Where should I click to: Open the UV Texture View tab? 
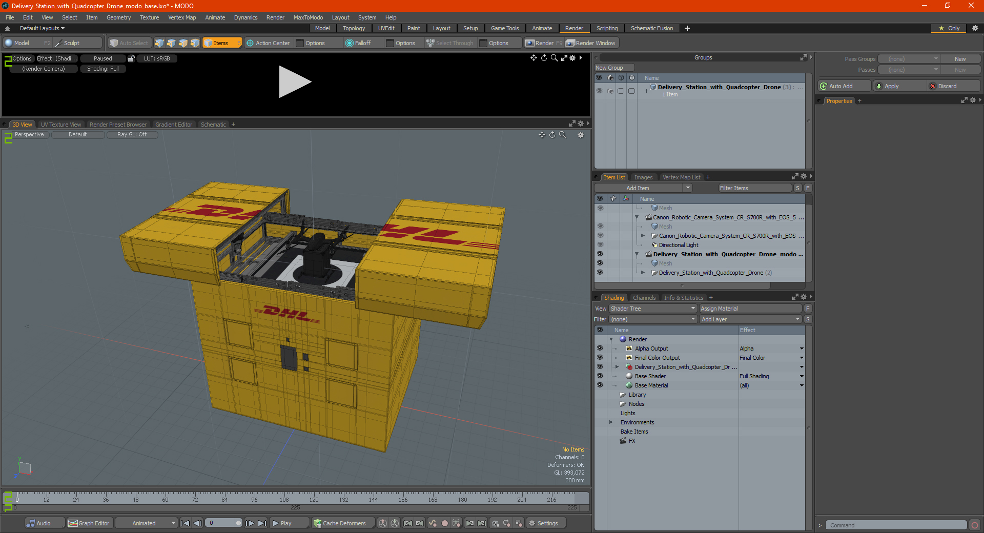pyautogui.click(x=61, y=125)
